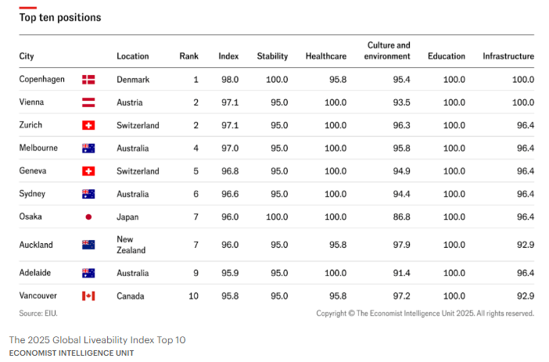Click the Swiss flag icon in Zurich row
This screenshot has width=549, height=362.
pos(88,125)
